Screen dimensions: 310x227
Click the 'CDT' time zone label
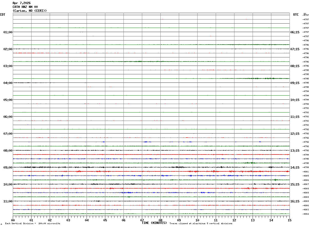pyautogui.click(x=3, y=15)
